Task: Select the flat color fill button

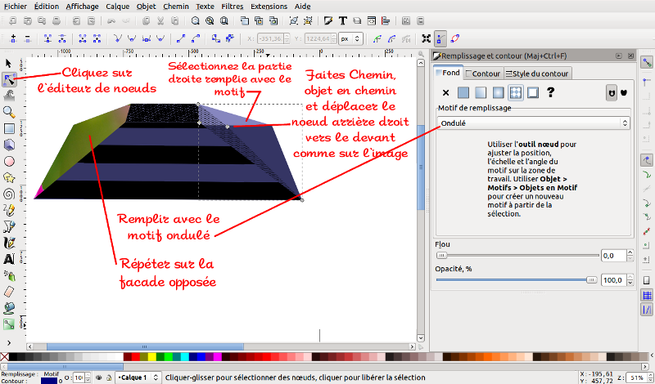Action: coord(463,93)
